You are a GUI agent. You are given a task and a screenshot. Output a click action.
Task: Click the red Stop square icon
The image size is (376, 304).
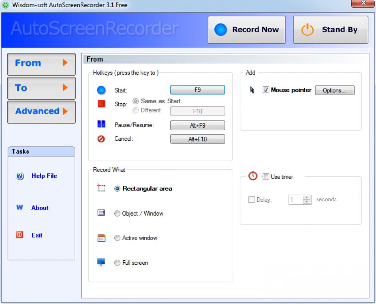click(x=102, y=104)
